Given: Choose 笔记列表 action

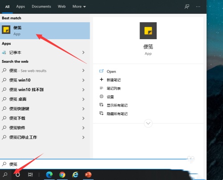Looking at the screenshot, I should (x=114, y=88).
